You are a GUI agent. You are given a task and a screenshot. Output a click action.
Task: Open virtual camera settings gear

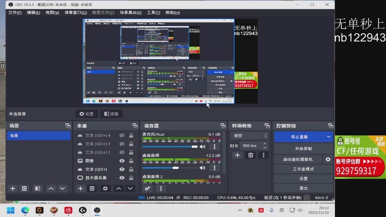pyautogui.click(x=328, y=159)
